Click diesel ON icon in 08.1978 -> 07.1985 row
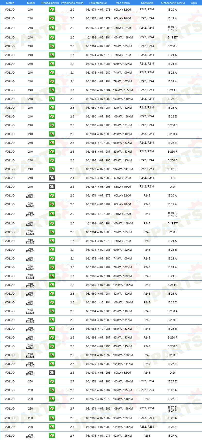202x440 pixels. click(52, 178)
